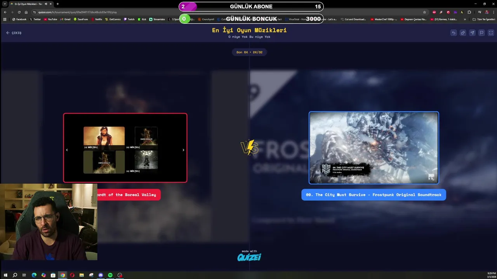Expand hidden bookmarks chevron

click(465, 19)
